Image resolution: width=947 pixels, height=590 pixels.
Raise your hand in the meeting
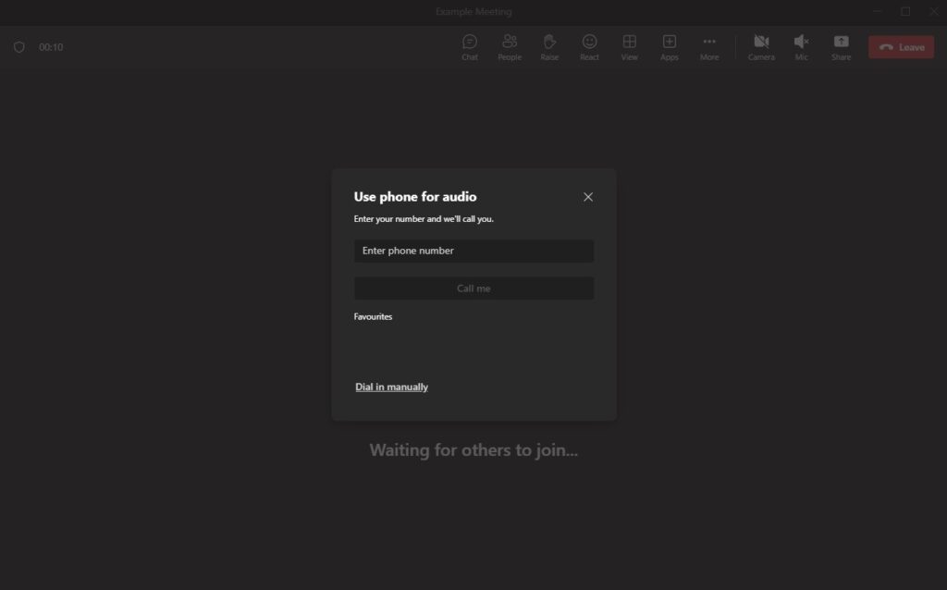549,47
